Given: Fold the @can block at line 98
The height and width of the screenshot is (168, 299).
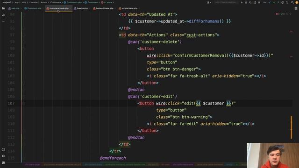Looking at the screenshot, I should (24, 42).
